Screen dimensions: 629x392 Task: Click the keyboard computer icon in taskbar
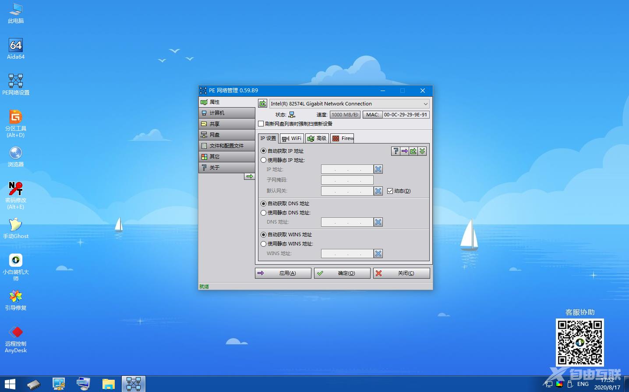tap(83, 384)
